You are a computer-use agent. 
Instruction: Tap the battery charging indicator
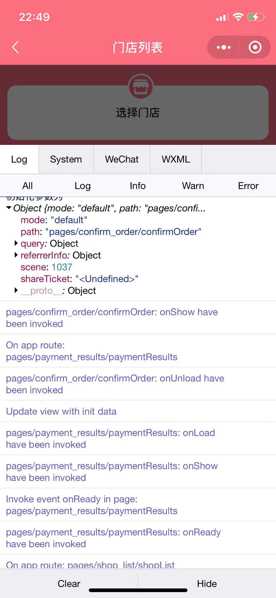point(256,17)
